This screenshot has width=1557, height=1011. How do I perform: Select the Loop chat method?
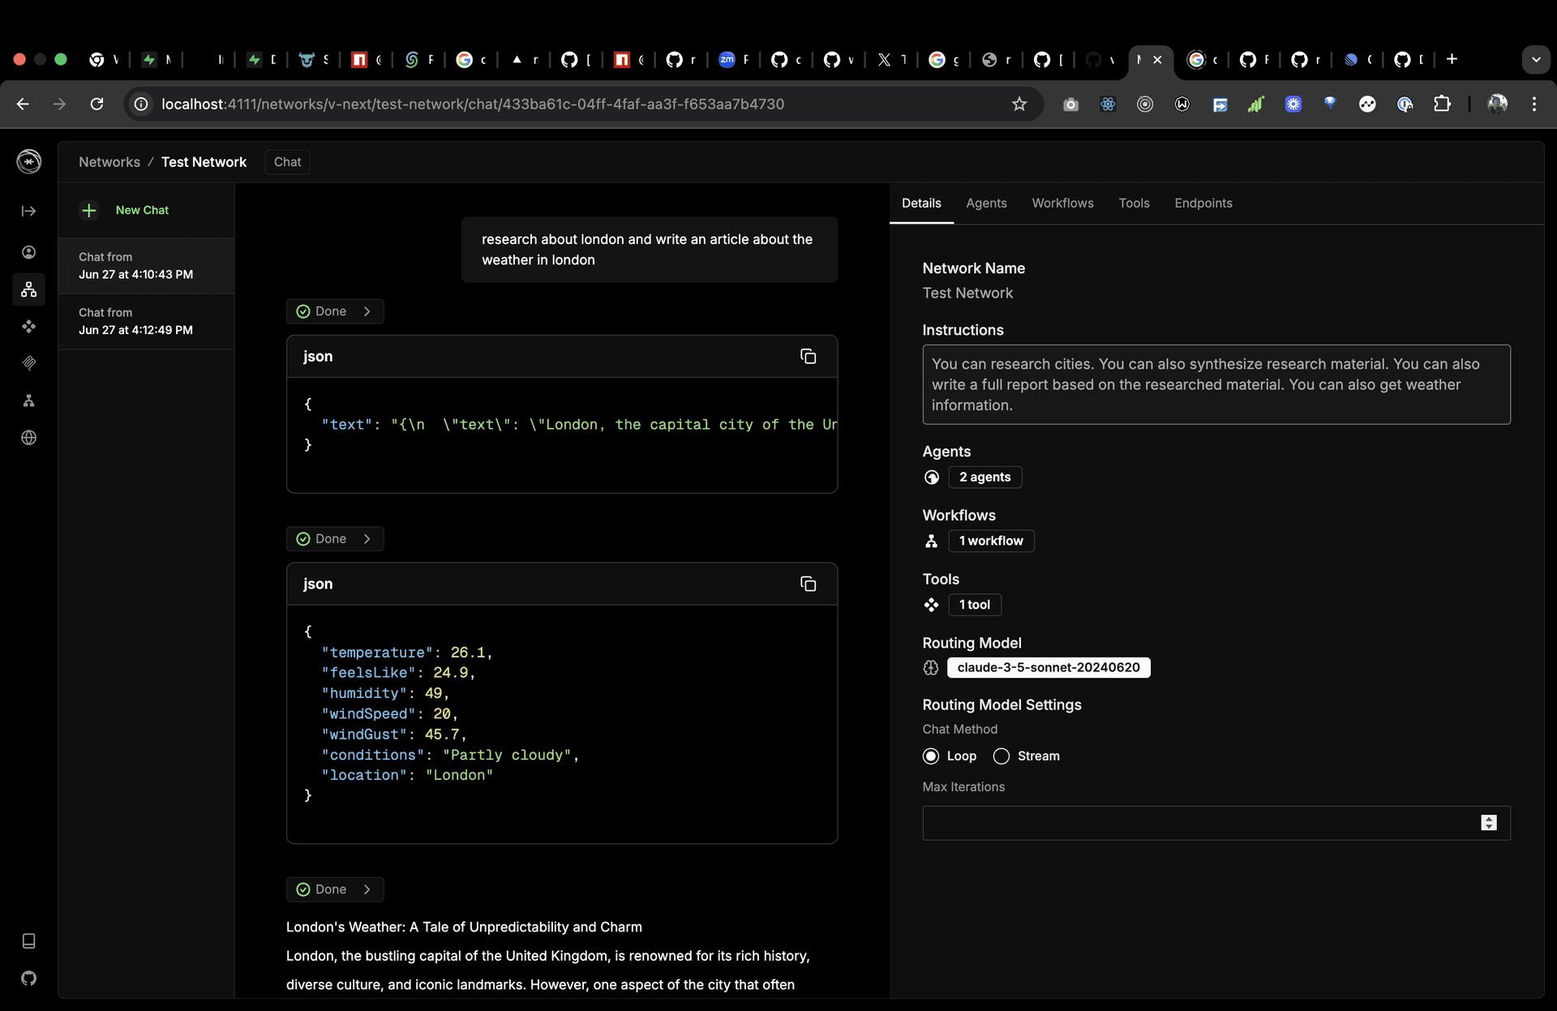tap(931, 756)
